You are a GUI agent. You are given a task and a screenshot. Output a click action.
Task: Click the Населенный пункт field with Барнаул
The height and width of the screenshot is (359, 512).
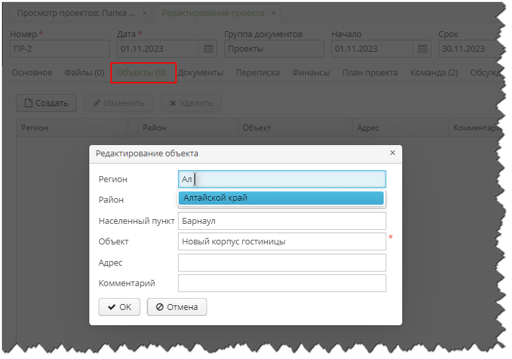coord(281,221)
